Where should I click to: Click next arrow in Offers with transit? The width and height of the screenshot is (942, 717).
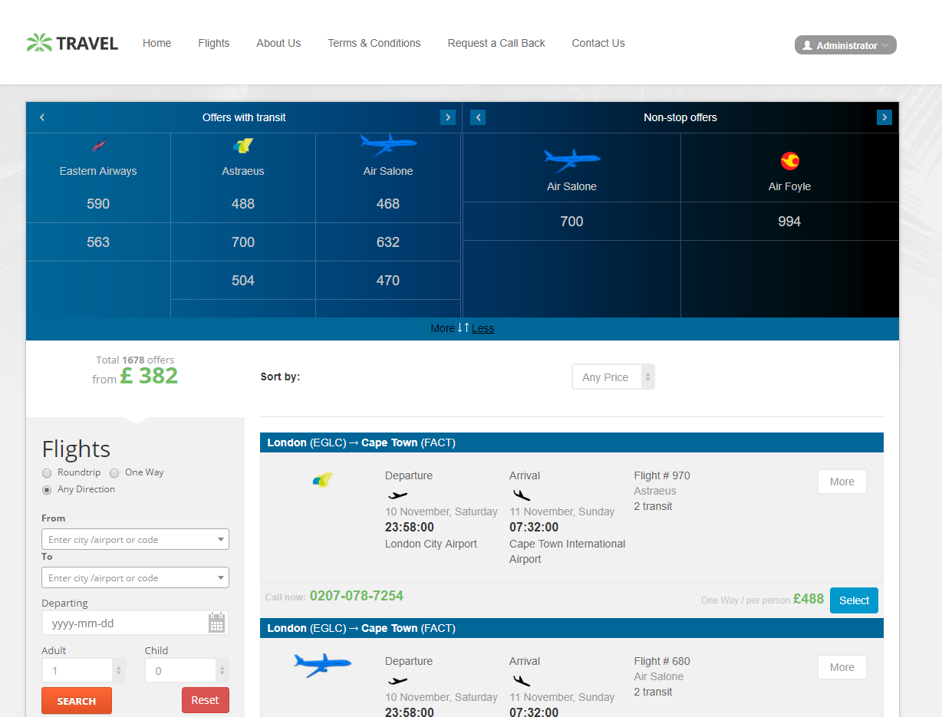(448, 117)
